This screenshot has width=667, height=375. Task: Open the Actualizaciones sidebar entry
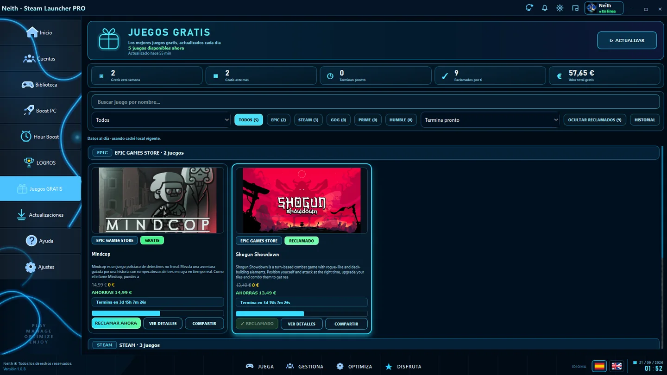pos(40,215)
